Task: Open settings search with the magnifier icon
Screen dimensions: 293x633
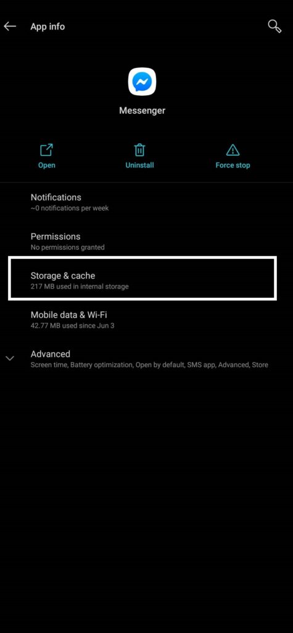Action: coord(274,26)
